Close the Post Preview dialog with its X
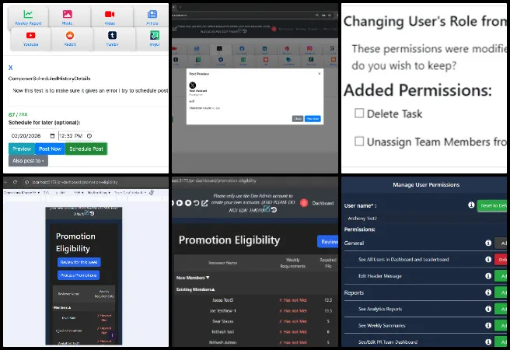This screenshot has width=510, height=350. 320,74
